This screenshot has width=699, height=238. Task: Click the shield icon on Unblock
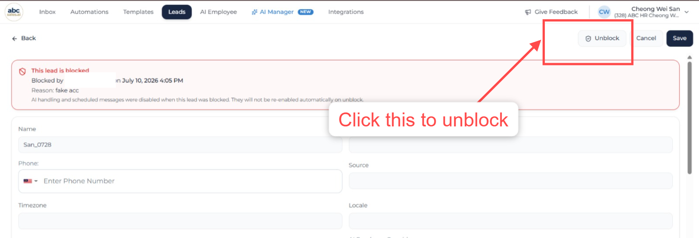tap(588, 38)
